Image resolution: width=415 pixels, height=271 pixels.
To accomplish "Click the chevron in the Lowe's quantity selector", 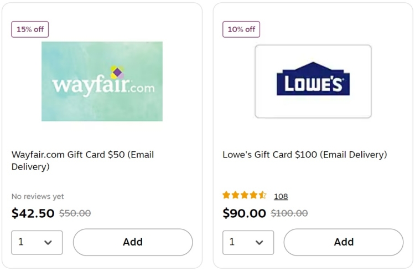I will coord(259,242).
